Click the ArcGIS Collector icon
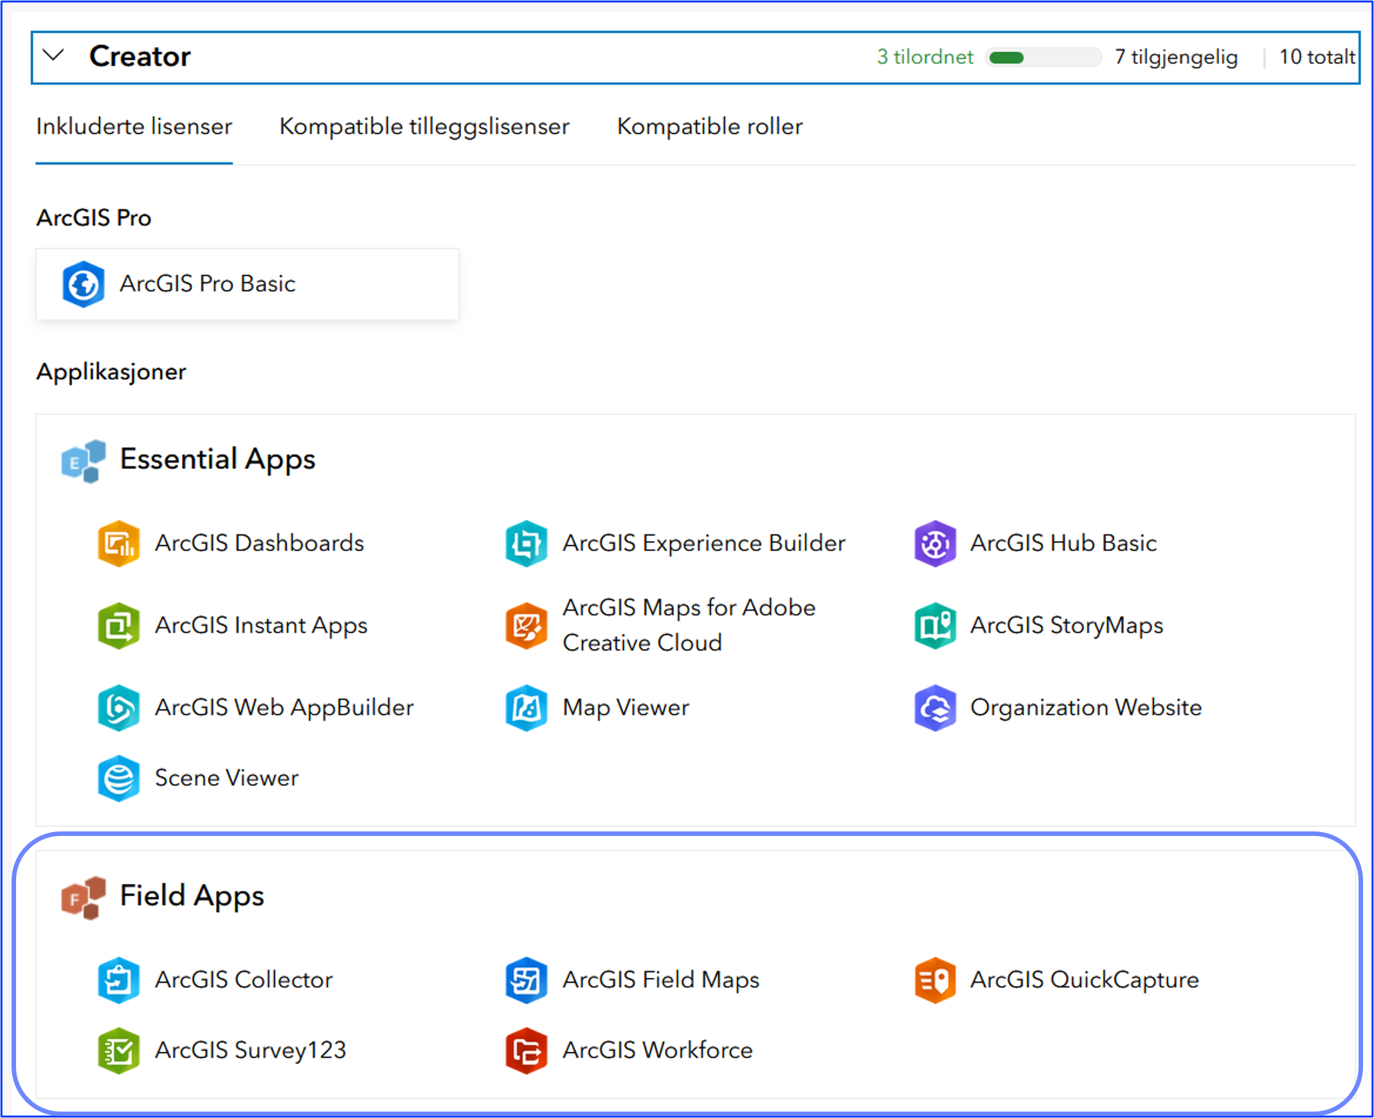This screenshot has height=1118, width=1374. (x=118, y=980)
